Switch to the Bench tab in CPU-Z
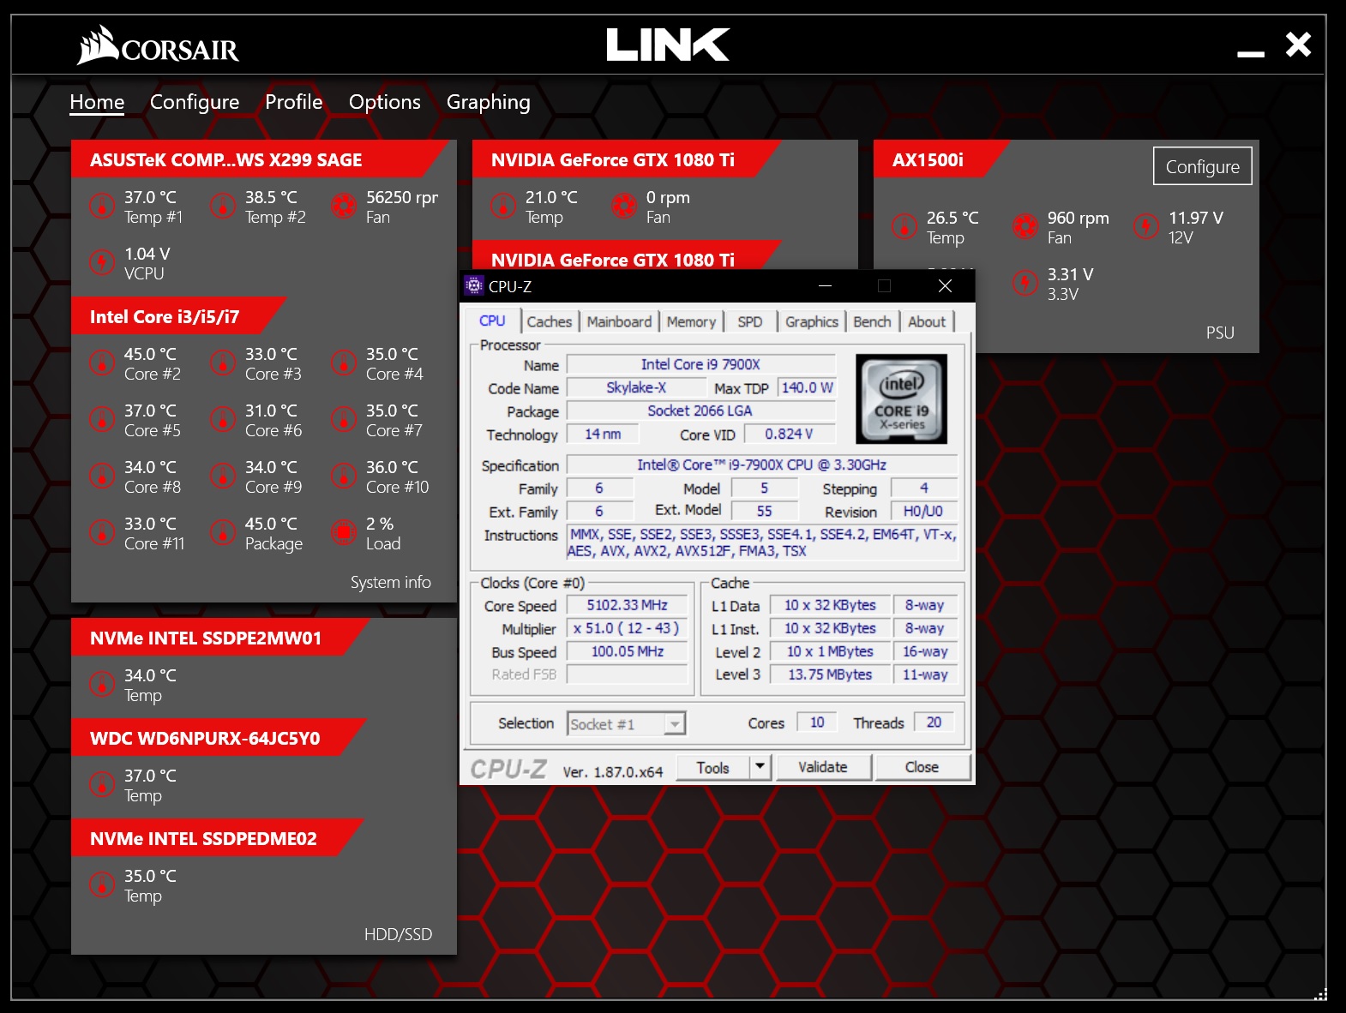1346x1013 pixels. pos(872,321)
